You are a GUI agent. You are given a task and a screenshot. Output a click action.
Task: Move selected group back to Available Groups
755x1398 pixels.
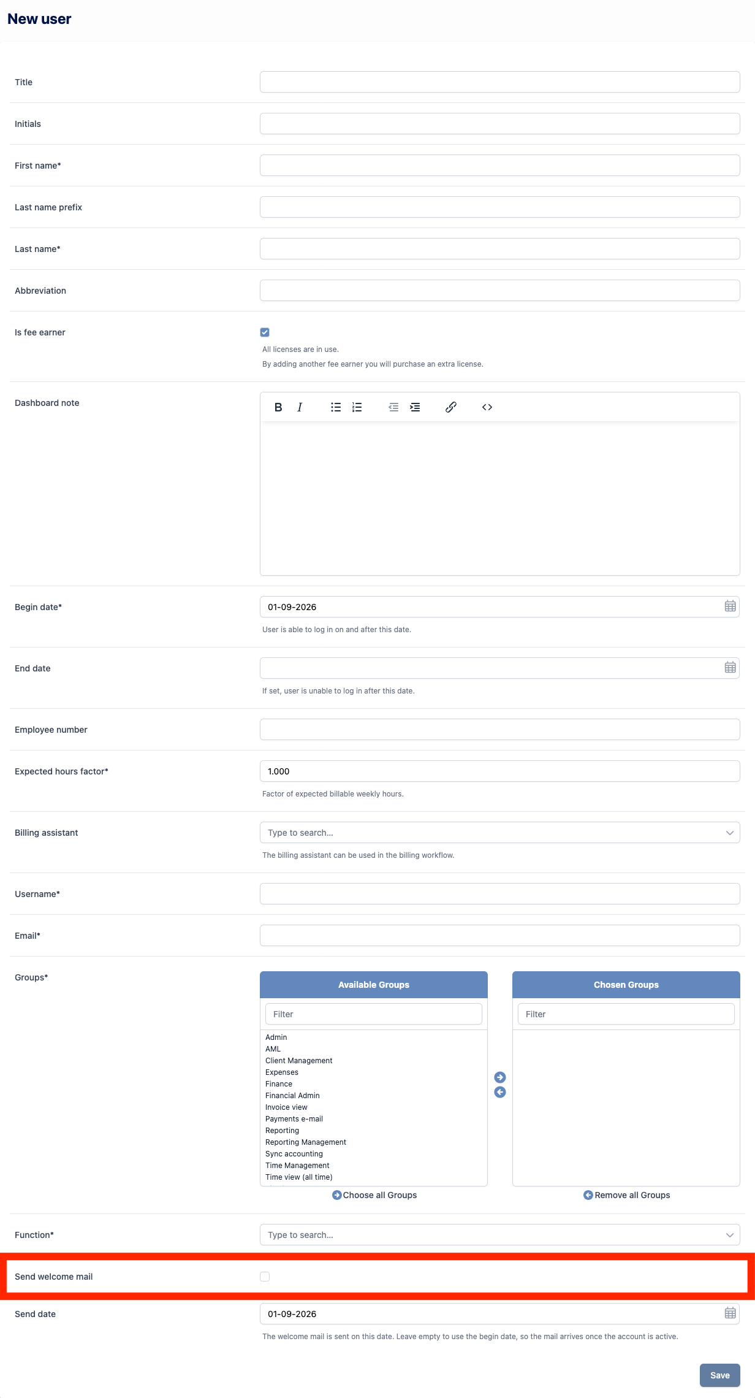point(500,1092)
